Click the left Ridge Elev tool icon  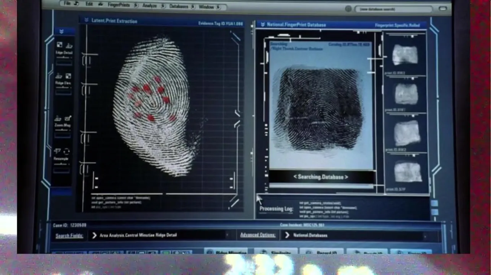click(x=59, y=76)
